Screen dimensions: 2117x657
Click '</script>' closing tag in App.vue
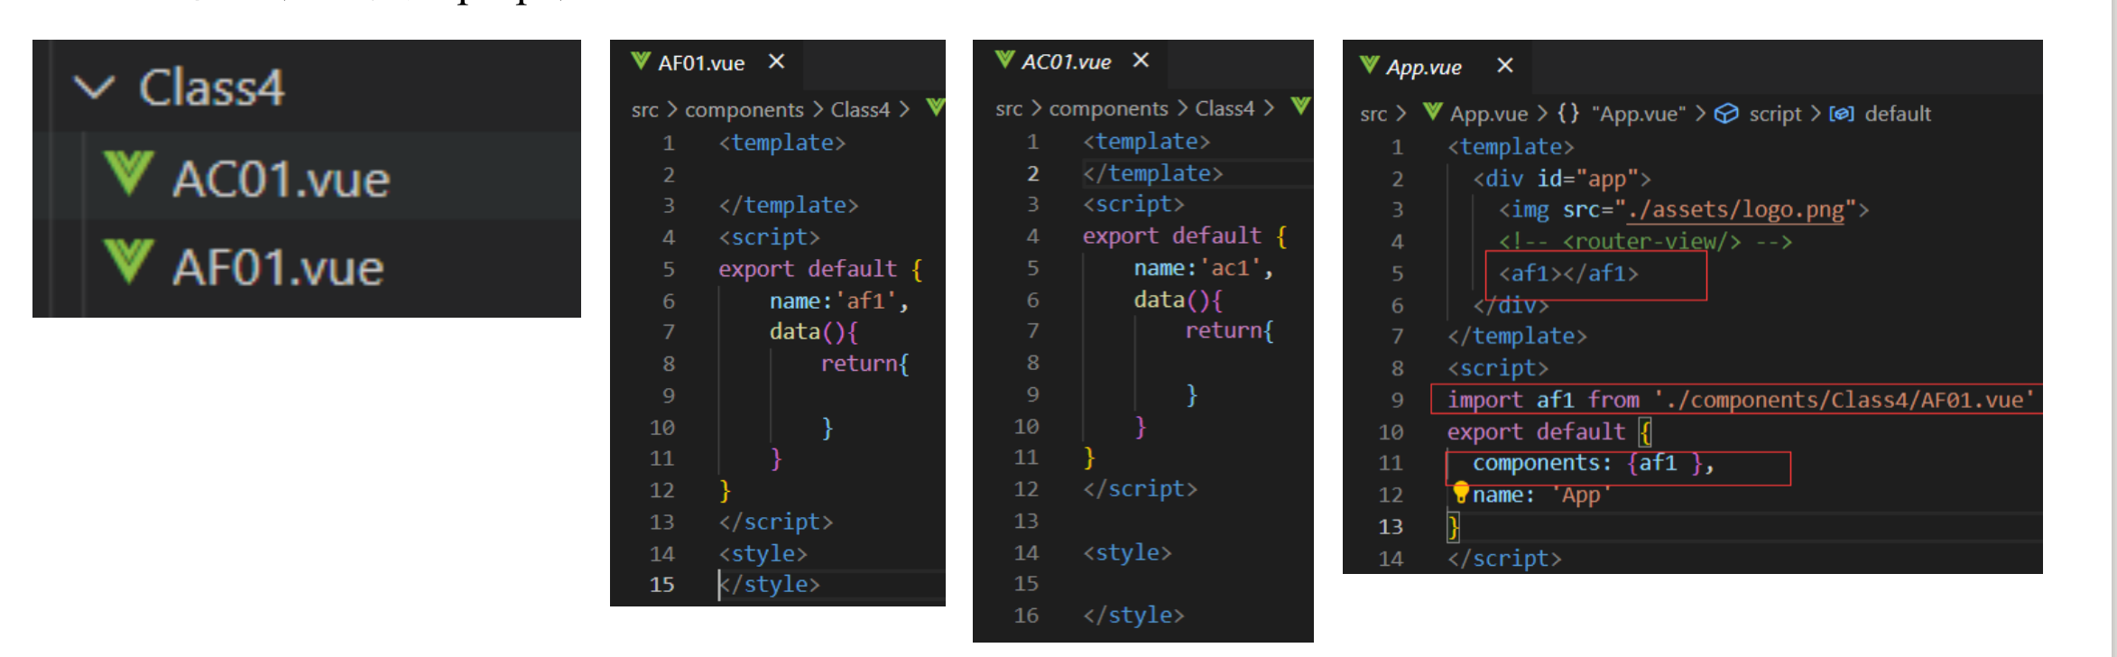point(1504,559)
